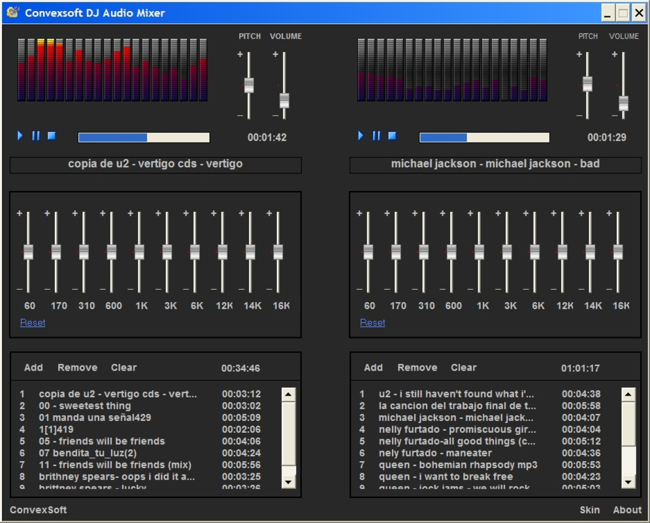Click the right deck pitch slider
Image resolution: width=650 pixels, height=523 pixels.
pyautogui.click(x=587, y=84)
